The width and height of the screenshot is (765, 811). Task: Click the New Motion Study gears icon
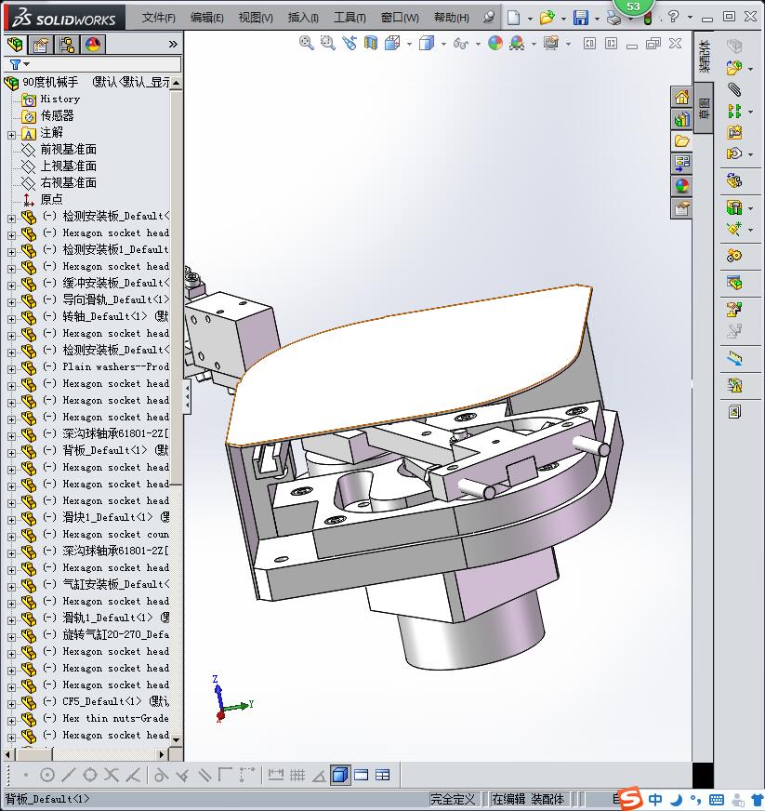[x=734, y=256]
